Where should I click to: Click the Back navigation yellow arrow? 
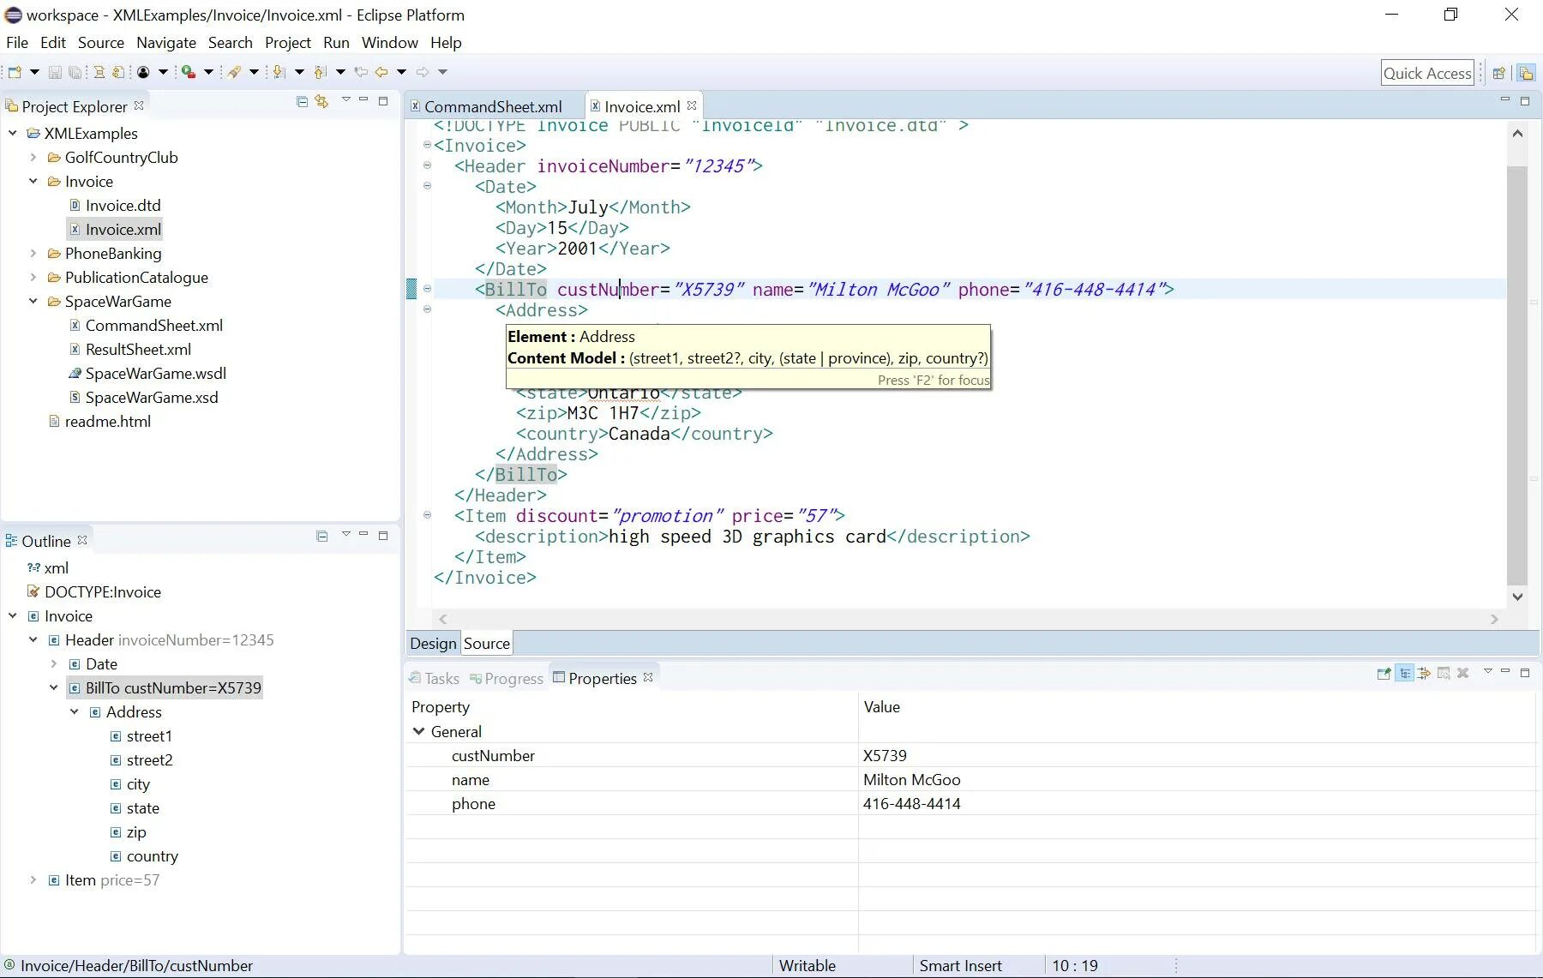[x=381, y=72]
